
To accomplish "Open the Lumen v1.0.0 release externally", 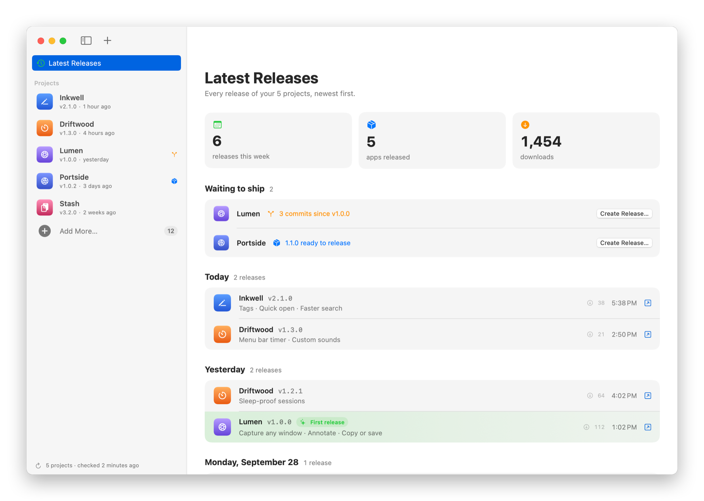I will click(x=648, y=427).
